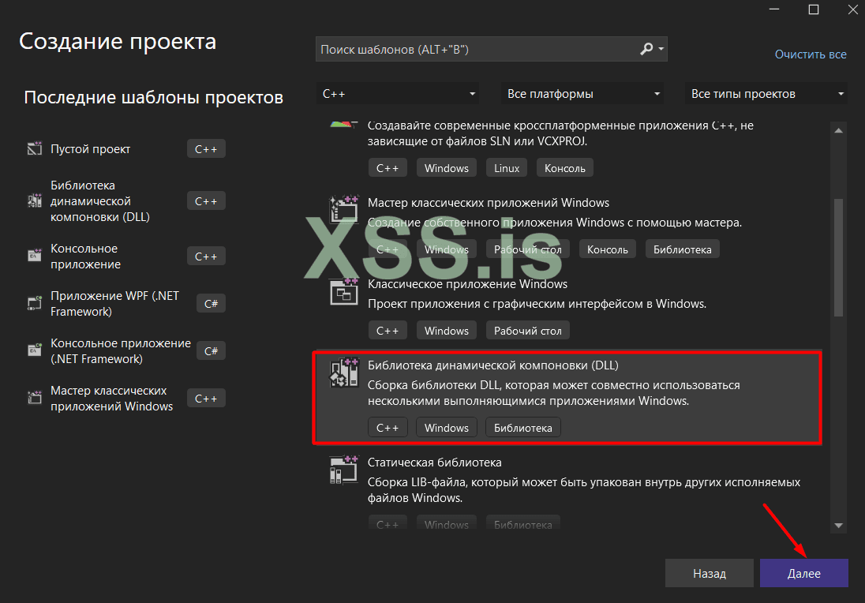Click the Очистить все link
Viewport: 865px width, 603px height.
[x=811, y=54]
